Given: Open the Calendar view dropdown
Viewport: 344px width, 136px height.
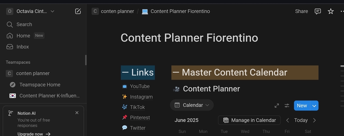Looking at the screenshot, I should tap(192, 105).
